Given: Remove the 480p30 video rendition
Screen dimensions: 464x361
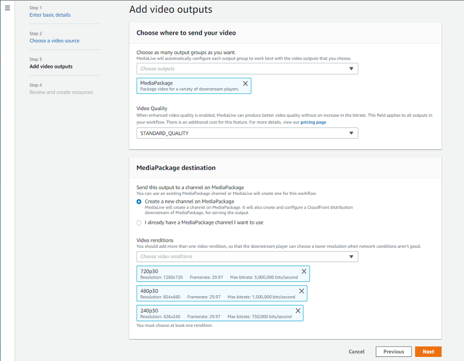Looking at the screenshot, I should [x=301, y=291].
